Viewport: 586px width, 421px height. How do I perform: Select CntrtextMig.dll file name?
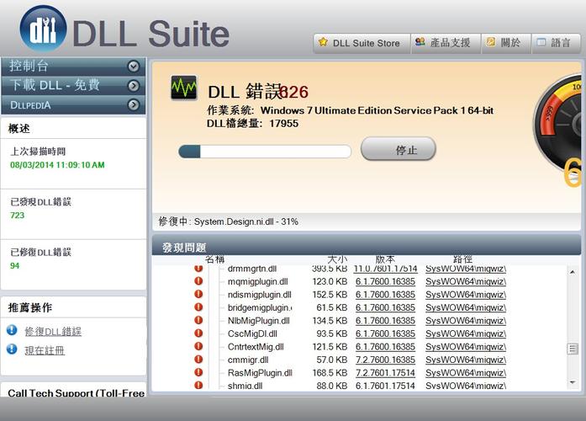(x=256, y=347)
